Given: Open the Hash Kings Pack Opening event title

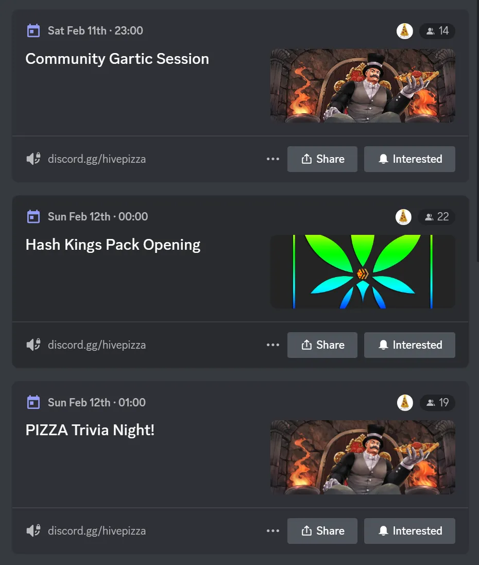Looking at the screenshot, I should click(113, 245).
